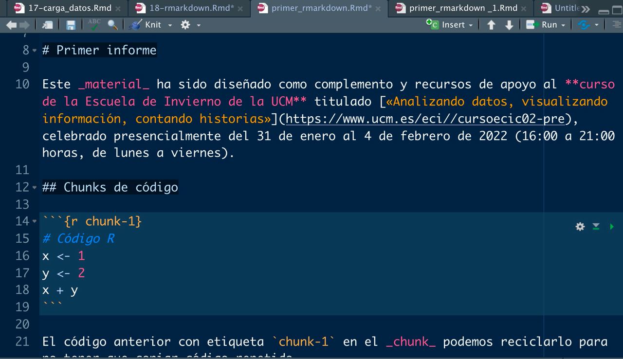Open the publish dropdown arrow
Image resolution: width=623 pixels, height=359 pixels.
(596, 25)
